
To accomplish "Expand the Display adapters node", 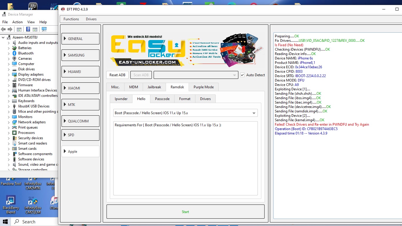I will (9, 74).
